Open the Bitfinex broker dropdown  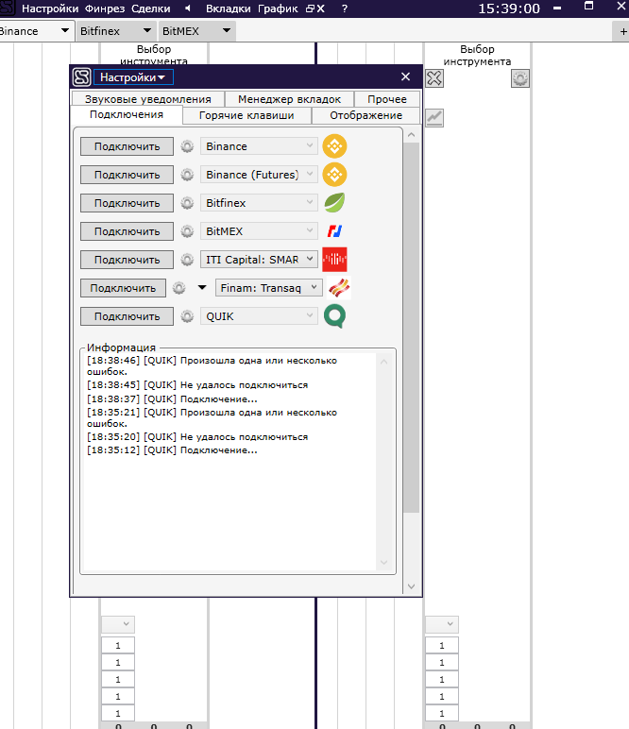(x=259, y=203)
